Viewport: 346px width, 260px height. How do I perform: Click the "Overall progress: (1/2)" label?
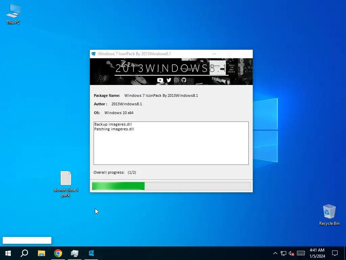pyautogui.click(x=115, y=172)
